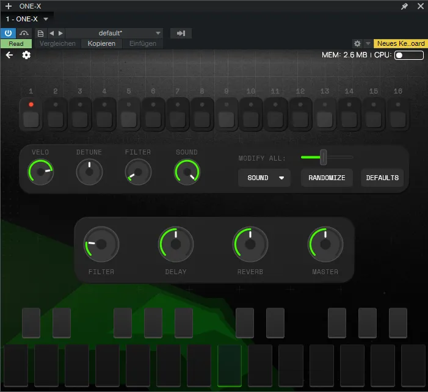Click the MODIFY ALL slider handle
The image size is (428, 392).
tap(324, 158)
